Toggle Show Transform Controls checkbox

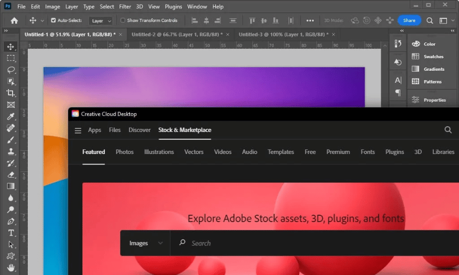click(123, 20)
